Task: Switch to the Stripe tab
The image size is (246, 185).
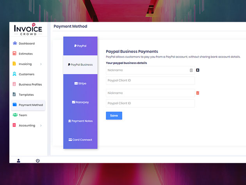Action: coord(80,83)
